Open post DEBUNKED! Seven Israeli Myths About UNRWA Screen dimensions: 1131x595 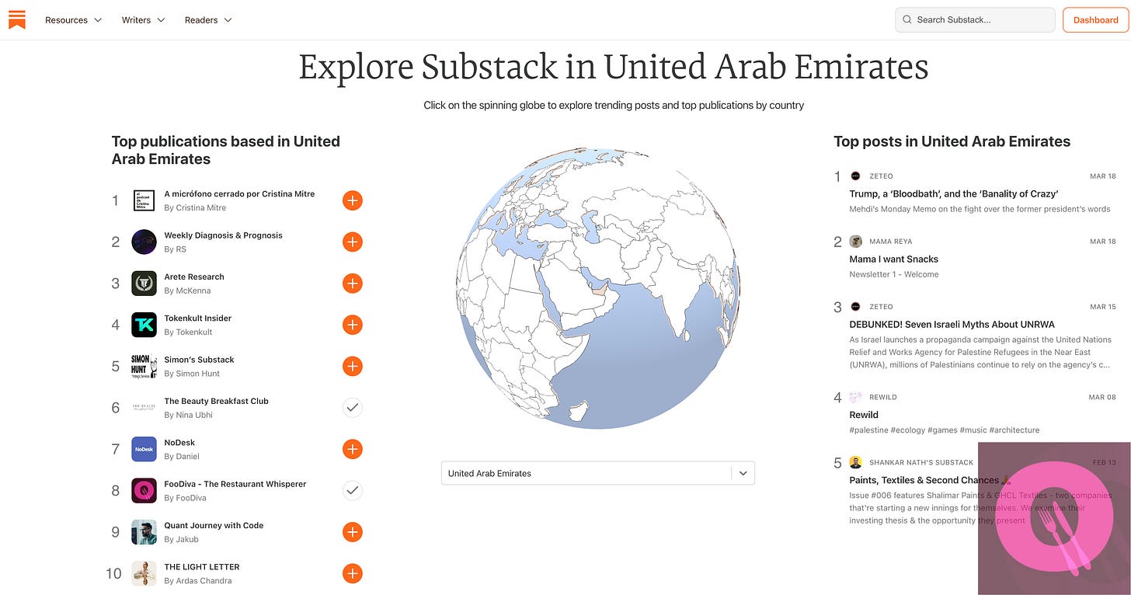coord(952,324)
